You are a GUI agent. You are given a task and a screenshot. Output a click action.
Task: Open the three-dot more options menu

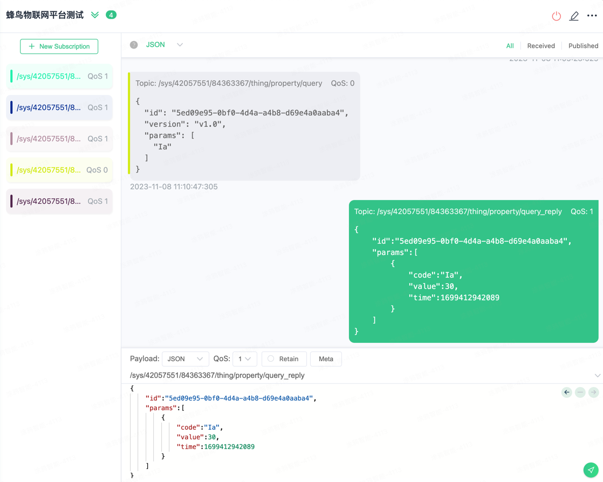(x=592, y=16)
